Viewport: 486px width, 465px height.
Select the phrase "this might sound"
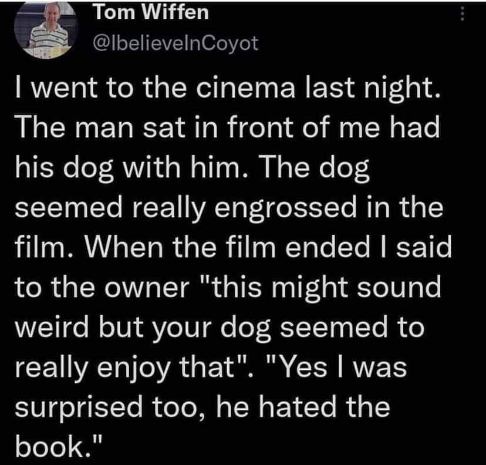[x=322, y=288]
